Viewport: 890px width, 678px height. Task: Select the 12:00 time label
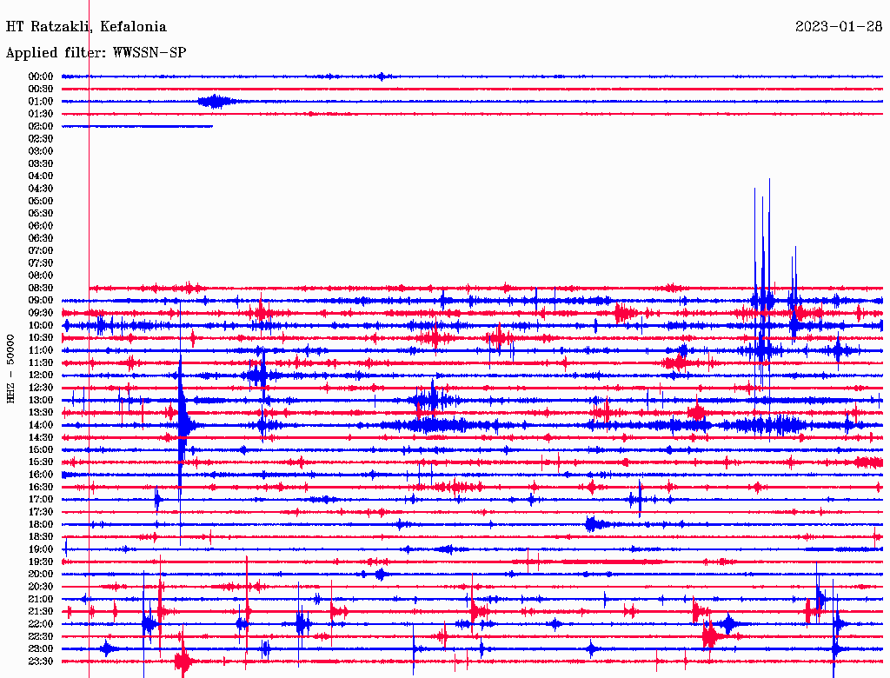click(x=41, y=376)
